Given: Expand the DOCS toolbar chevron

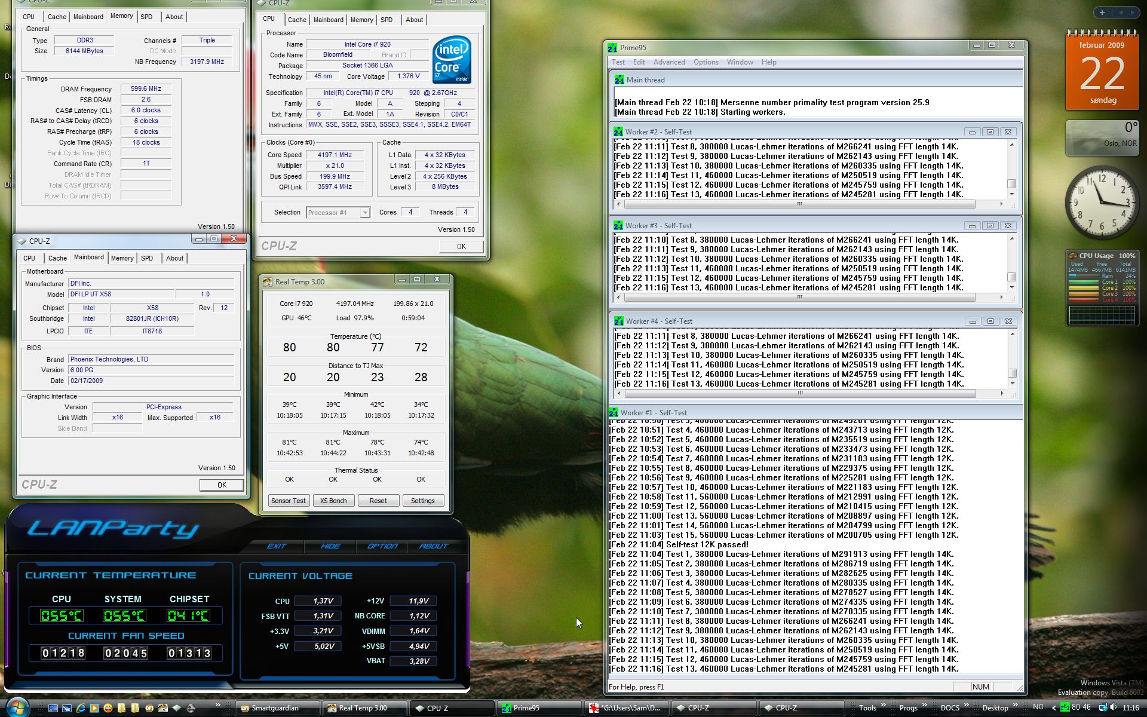Looking at the screenshot, I should 967,704.
